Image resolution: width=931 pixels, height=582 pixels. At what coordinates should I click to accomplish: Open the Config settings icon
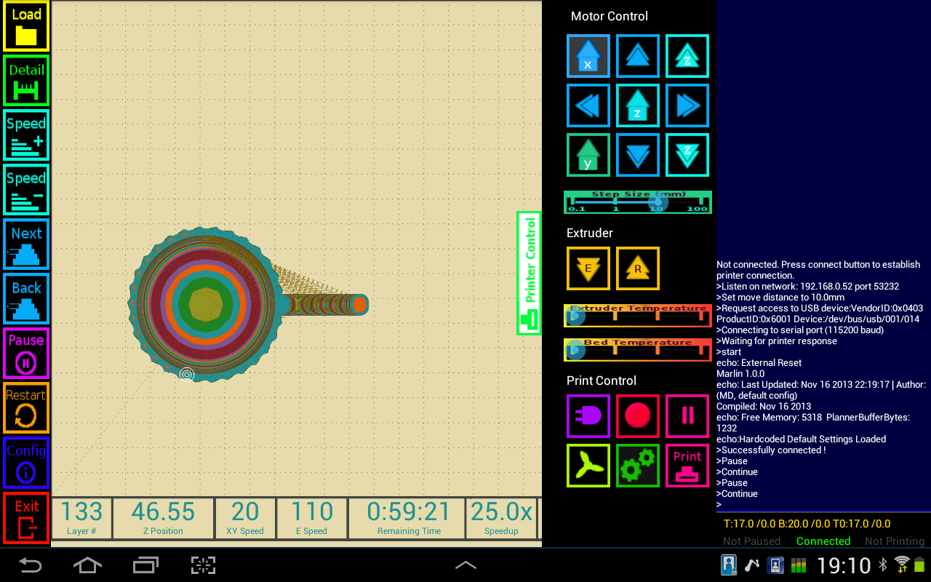(25, 462)
